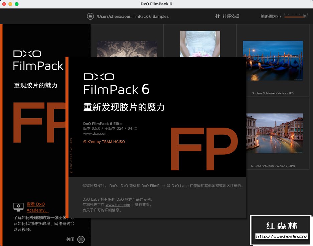
Task: Select the wedding dress bouquet thumbnail
Action: pos(200,43)
